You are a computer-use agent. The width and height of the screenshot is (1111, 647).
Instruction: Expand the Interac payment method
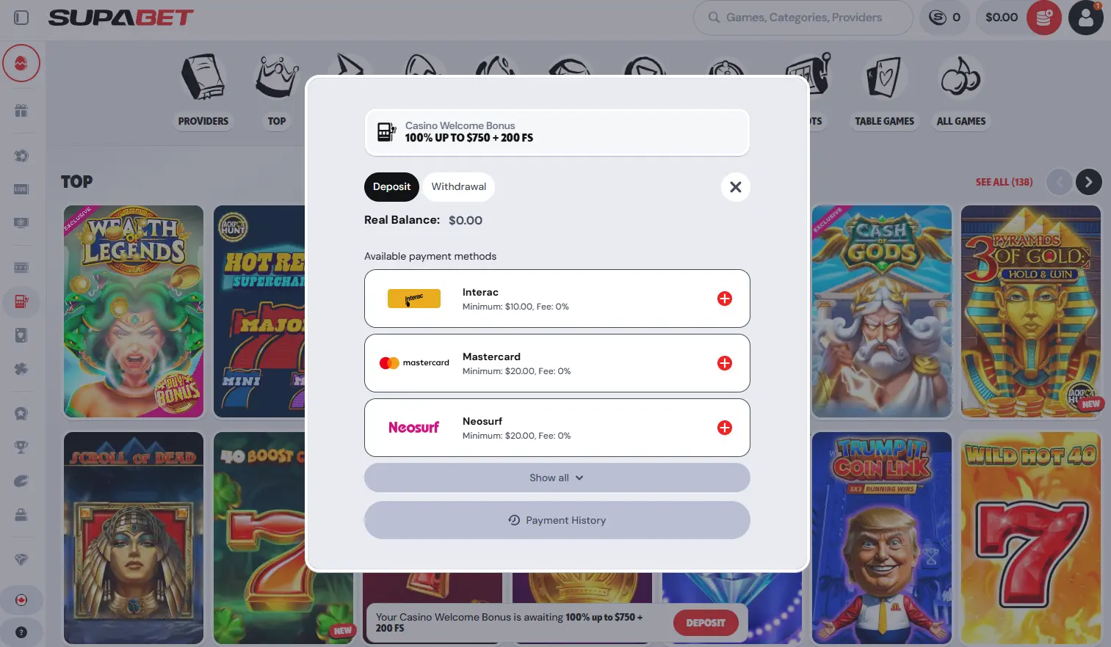coord(557,299)
